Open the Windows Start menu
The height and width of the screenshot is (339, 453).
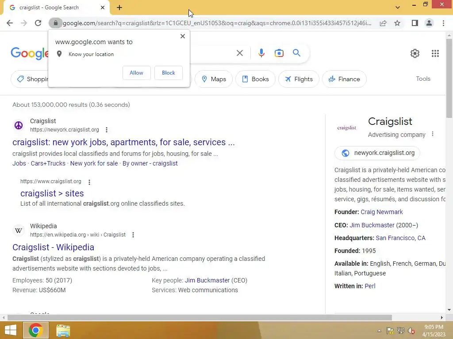coord(11,330)
